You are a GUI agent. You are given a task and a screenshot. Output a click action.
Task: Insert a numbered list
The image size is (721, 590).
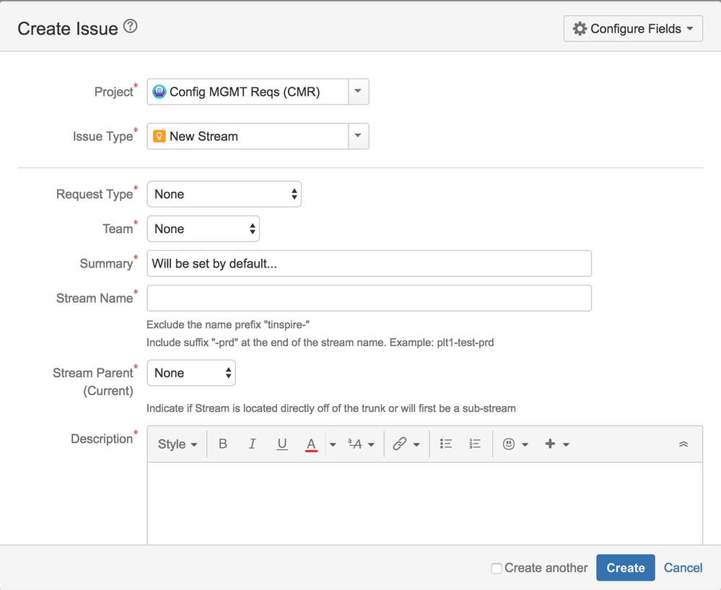(475, 444)
